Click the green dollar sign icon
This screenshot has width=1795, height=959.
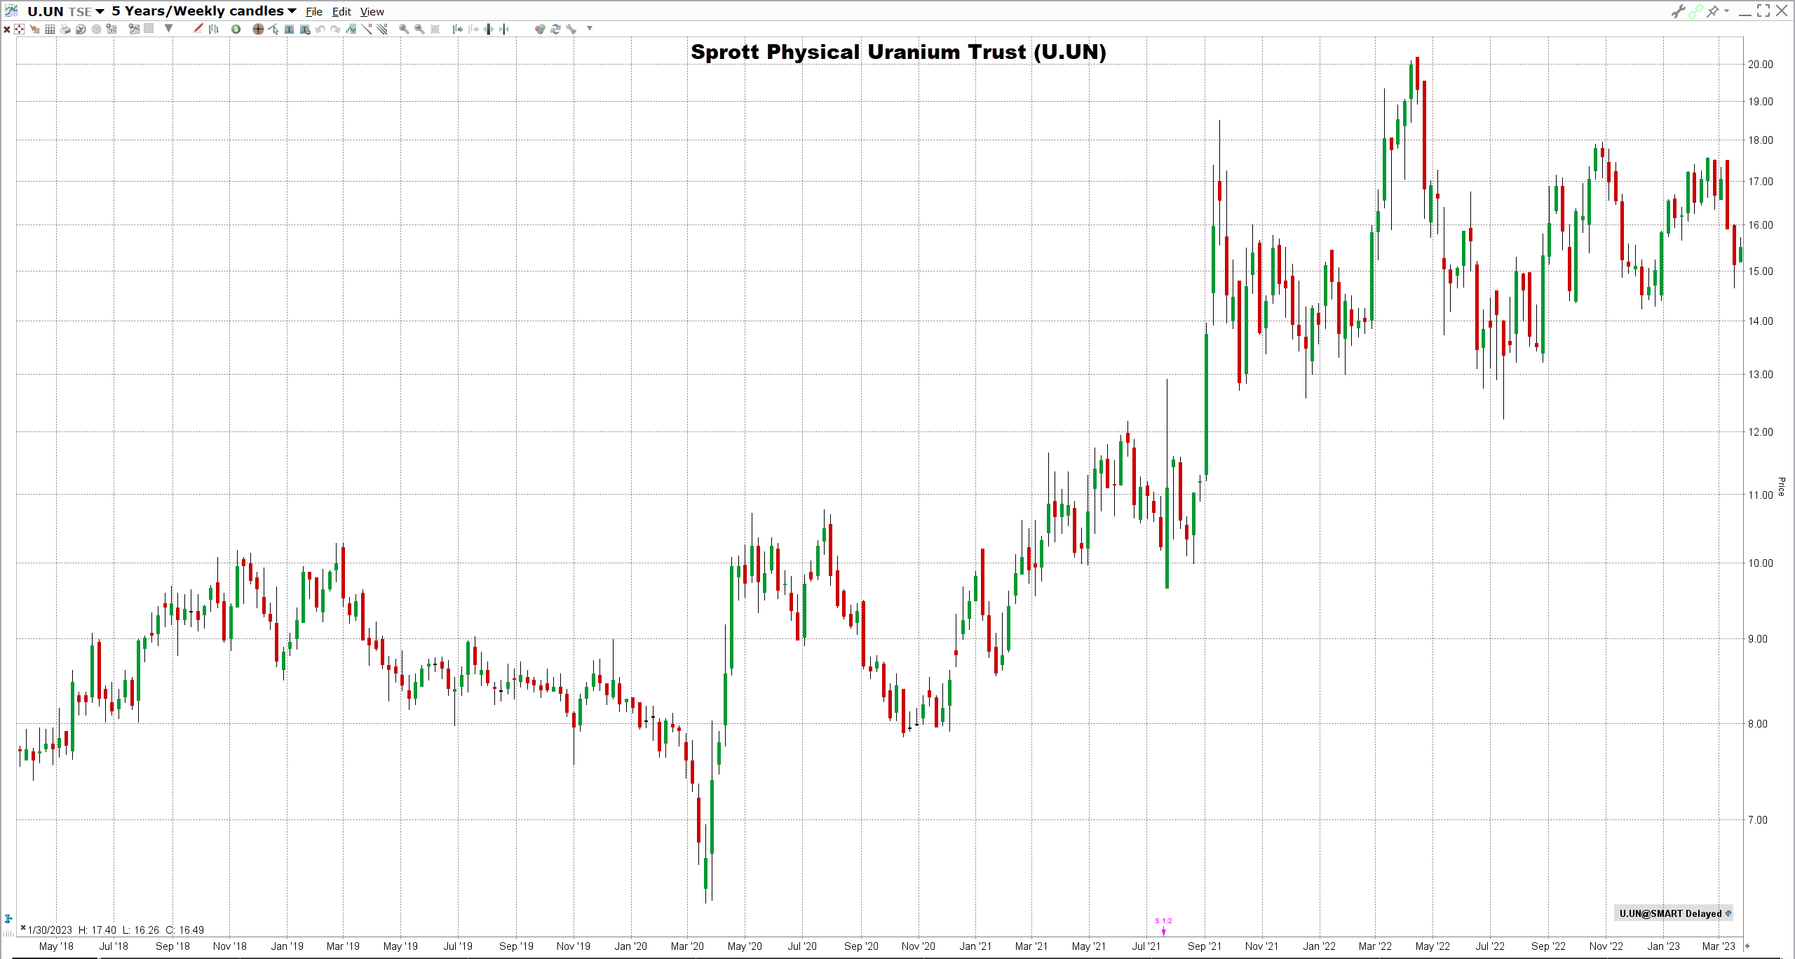pyautogui.click(x=236, y=29)
